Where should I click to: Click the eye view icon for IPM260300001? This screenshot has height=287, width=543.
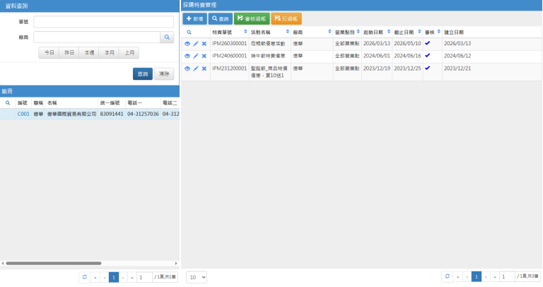[x=187, y=44]
